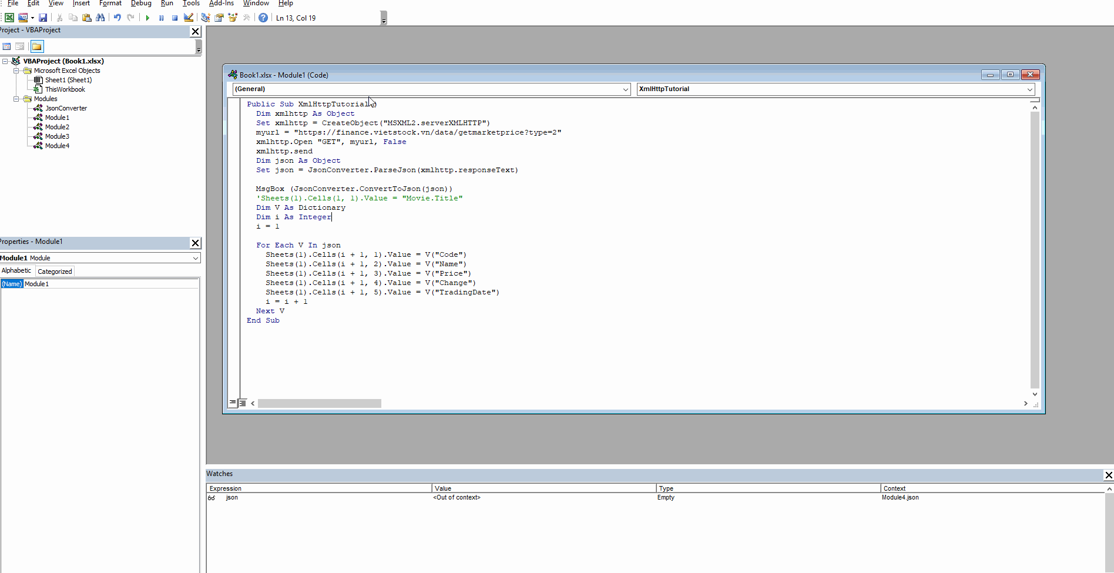
Task: Open the Add-Ins menu
Action: tap(222, 4)
